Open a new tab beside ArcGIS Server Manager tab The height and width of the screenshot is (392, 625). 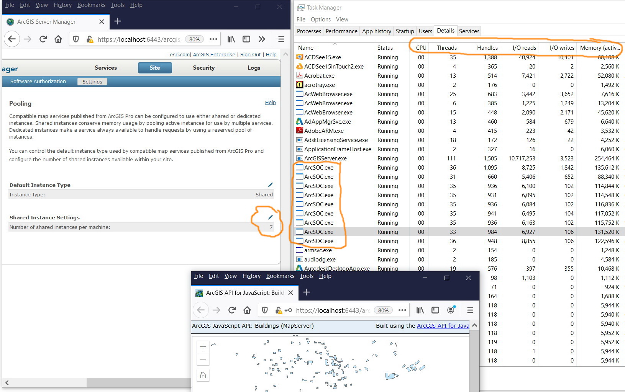pyautogui.click(x=118, y=21)
